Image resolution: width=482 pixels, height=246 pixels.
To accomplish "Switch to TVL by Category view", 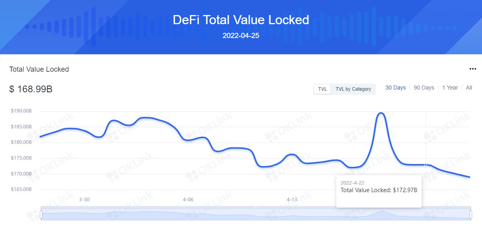I will (353, 89).
